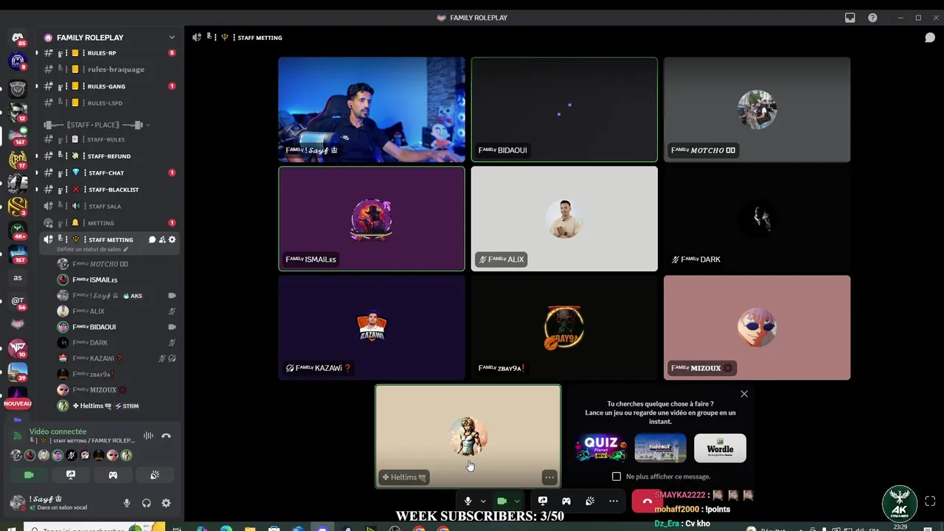Launch Wordle activity
The width and height of the screenshot is (944, 531).
click(x=720, y=448)
